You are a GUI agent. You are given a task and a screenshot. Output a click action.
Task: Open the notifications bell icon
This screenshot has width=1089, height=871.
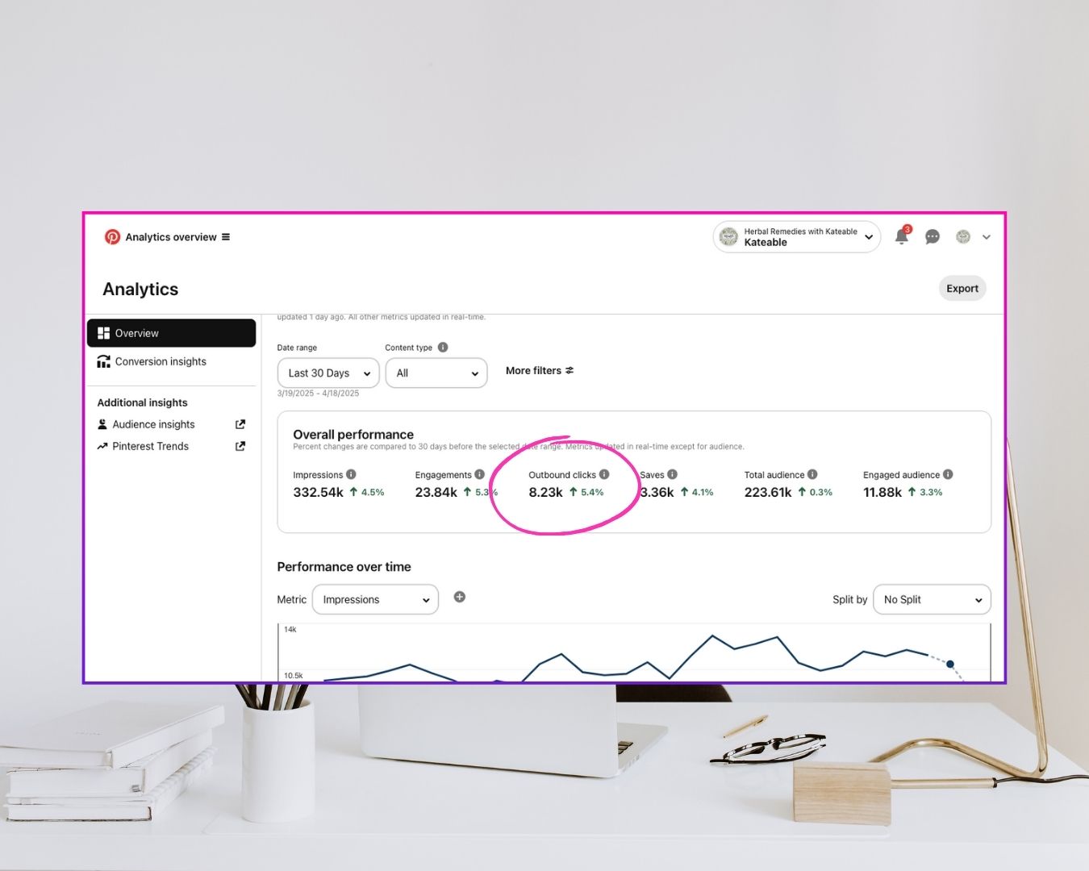click(x=901, y=236)
